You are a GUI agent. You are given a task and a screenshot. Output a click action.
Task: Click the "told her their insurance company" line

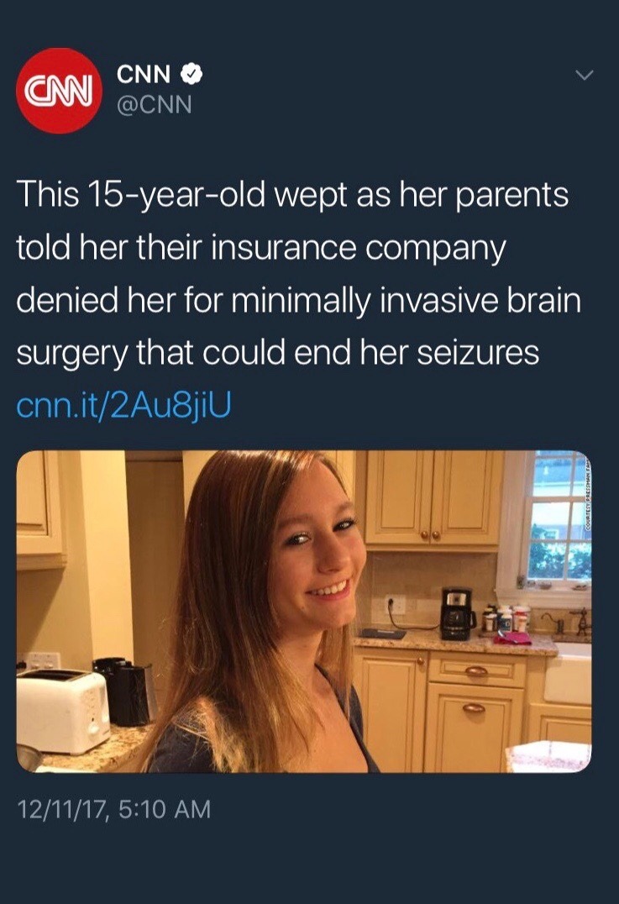pos(261,248)
